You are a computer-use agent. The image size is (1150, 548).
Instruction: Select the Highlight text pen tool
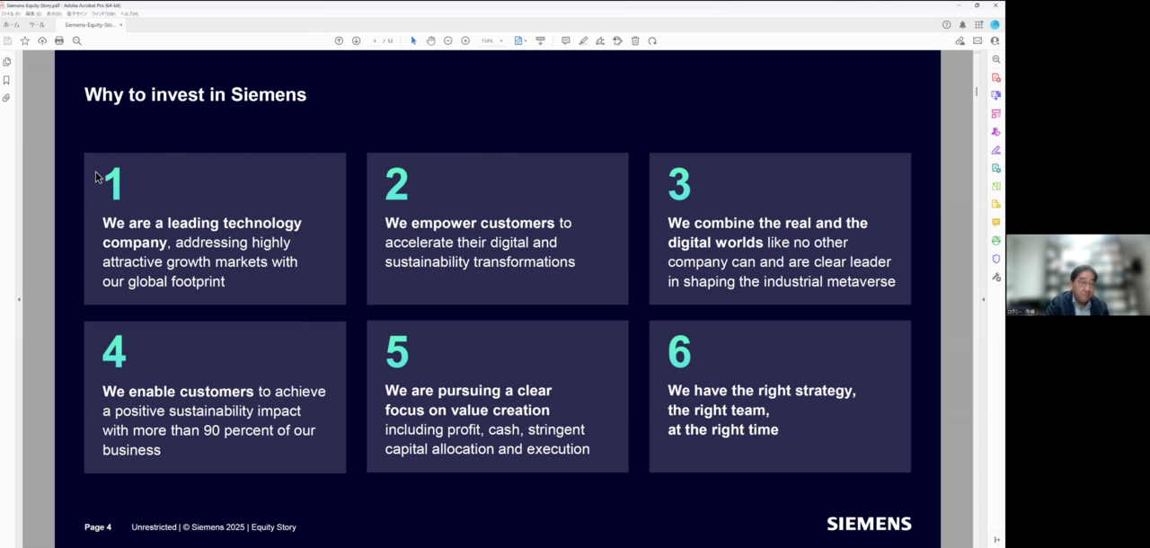coord(583,40)
